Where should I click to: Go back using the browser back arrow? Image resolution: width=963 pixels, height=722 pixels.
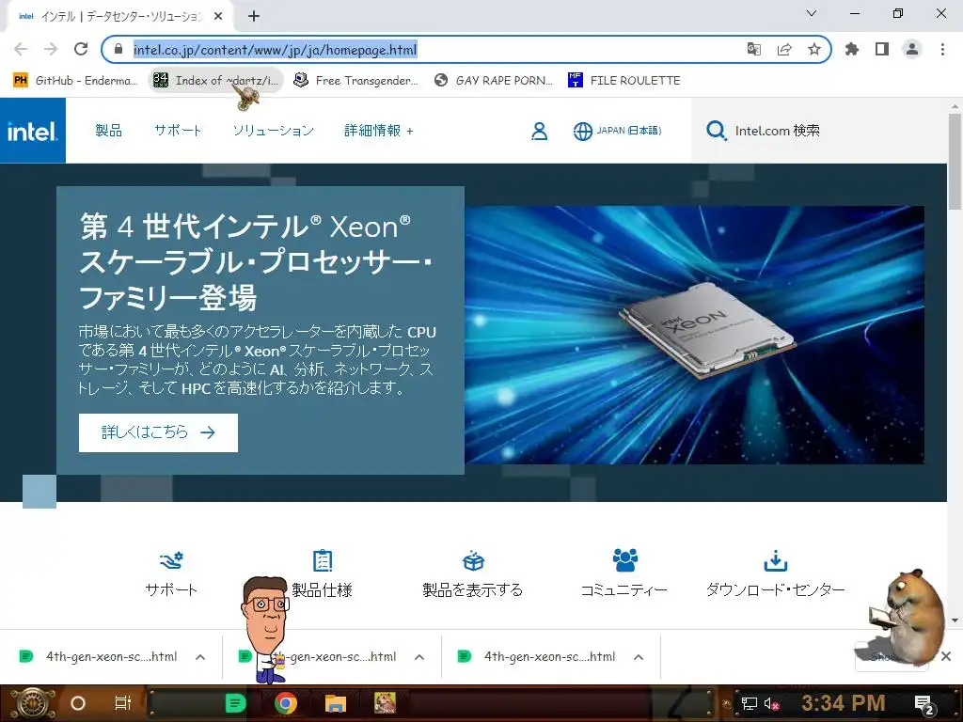21,49
